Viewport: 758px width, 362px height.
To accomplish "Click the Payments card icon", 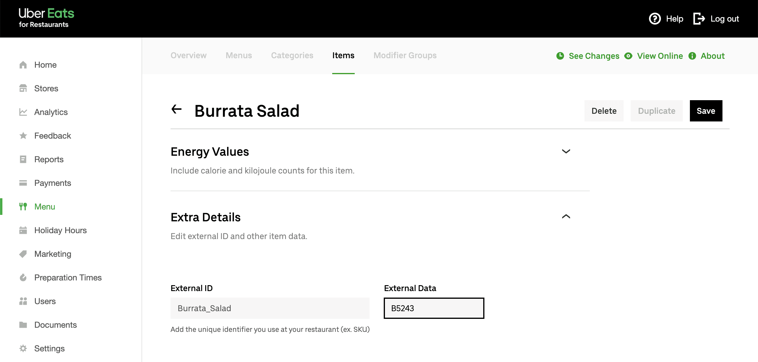I will pos(23,183).
